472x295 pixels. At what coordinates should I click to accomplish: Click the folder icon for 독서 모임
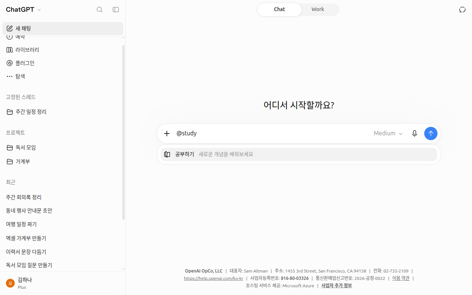click(x=10, y=147)
